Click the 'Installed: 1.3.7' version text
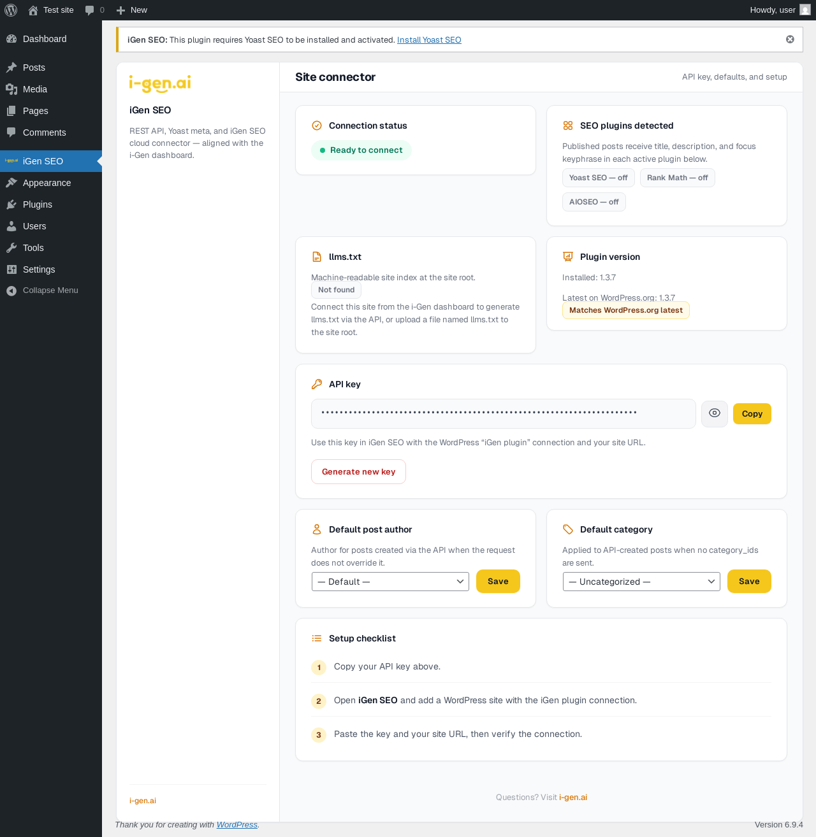816x837 pixels. click(x=589, y=278)
